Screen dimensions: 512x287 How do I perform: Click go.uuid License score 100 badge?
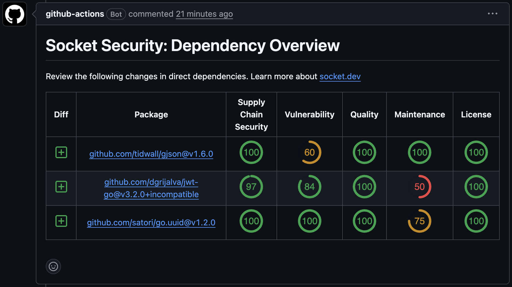pos(476,221)
